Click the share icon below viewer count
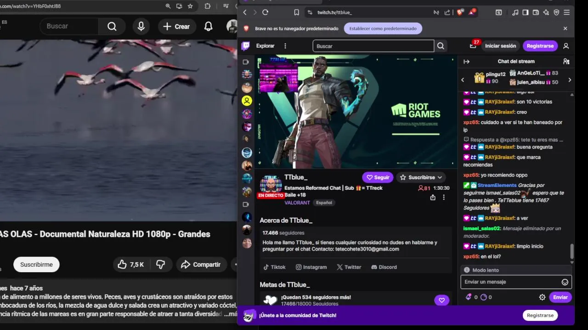Viewport: 588px width, 330px height. (433, 198)
